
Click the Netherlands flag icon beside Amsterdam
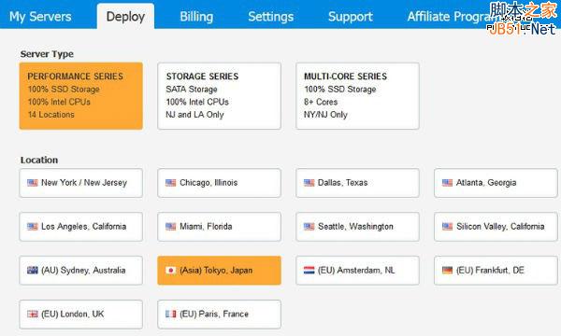tap(309, 271)
